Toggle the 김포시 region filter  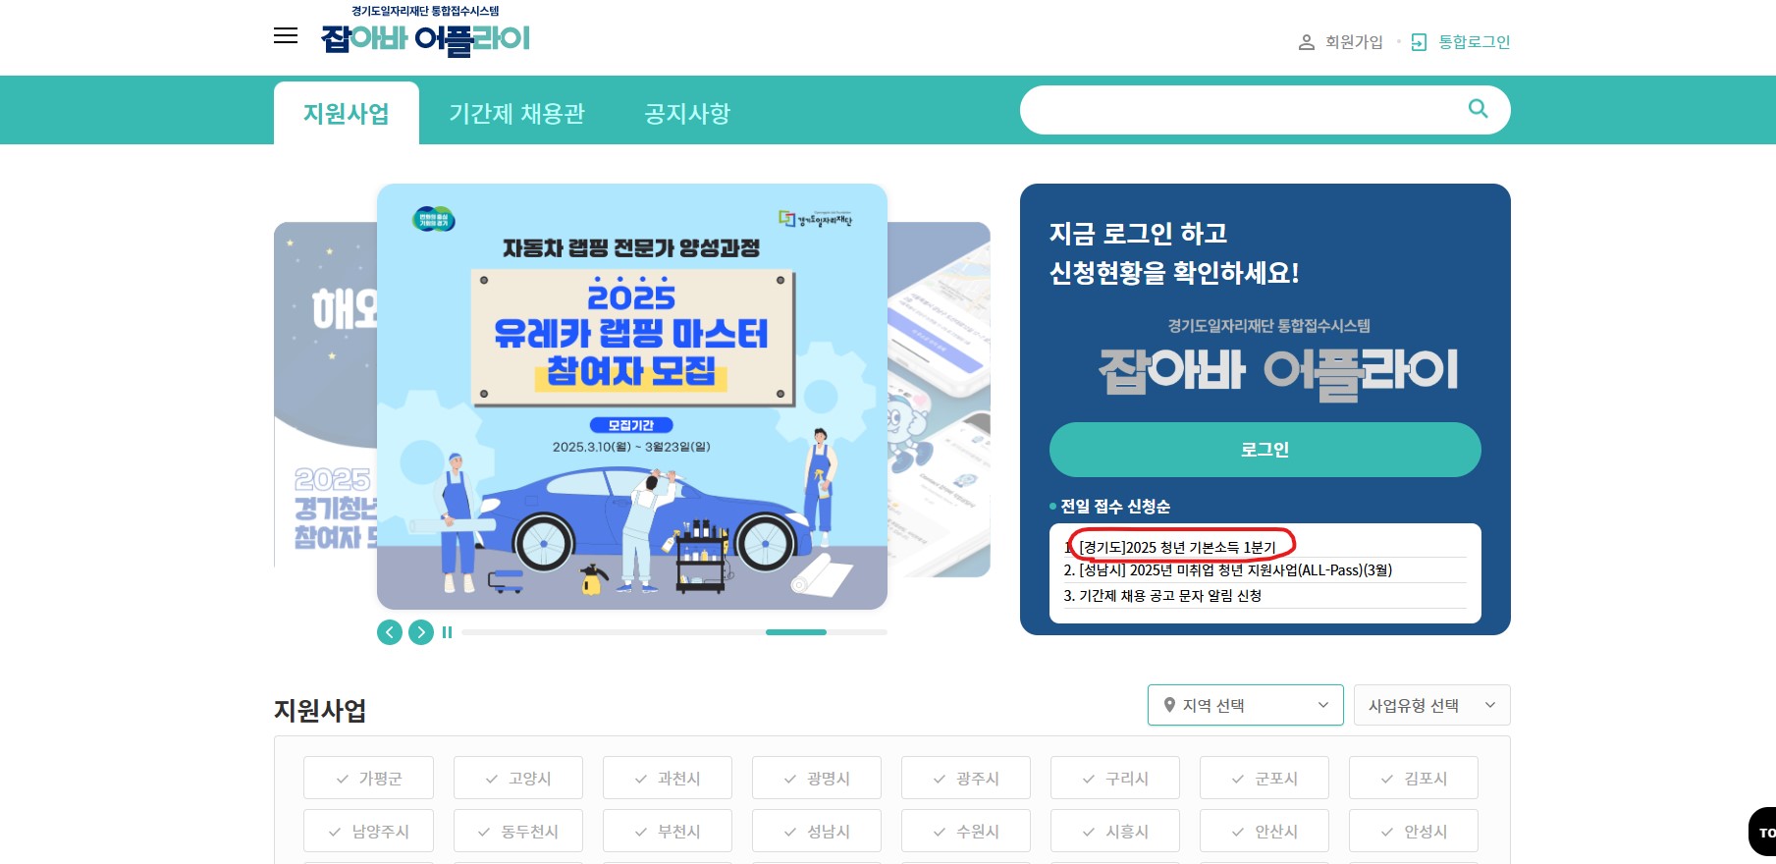1413,778
